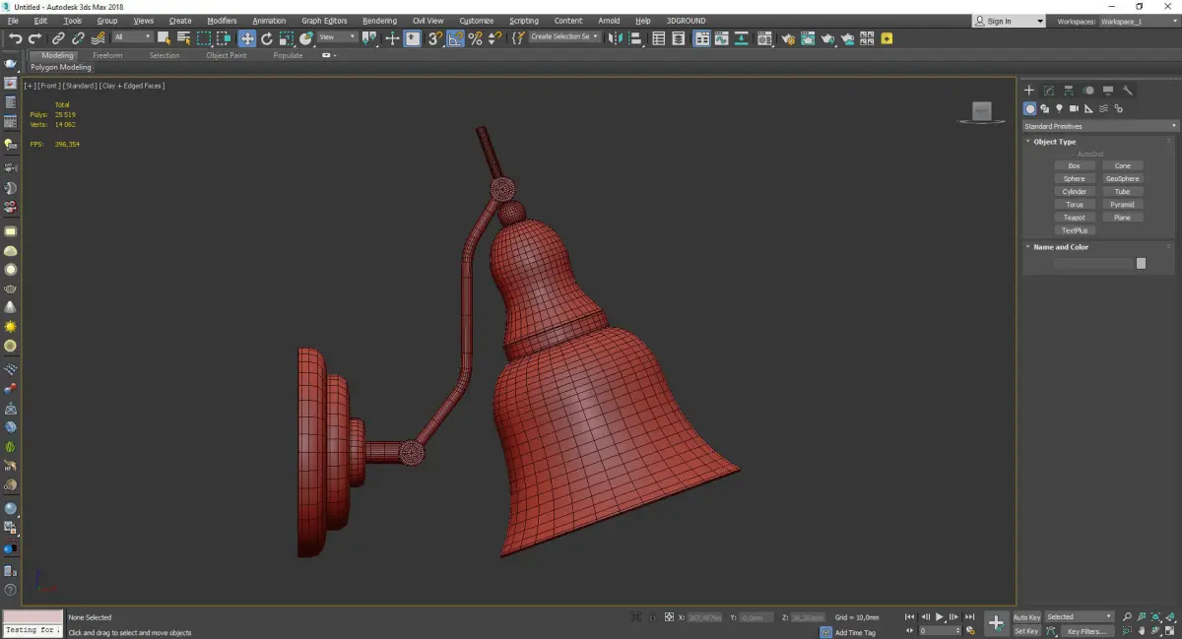Click the Undo arrow icon
Image resolution: width=1182 pixels, height=639 pixels.
point(15,38)
